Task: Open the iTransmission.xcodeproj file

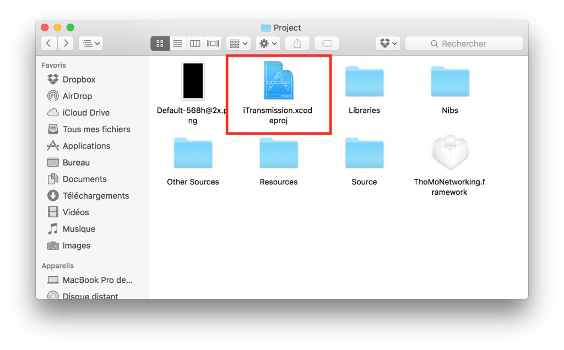Action: coord(278,80)
